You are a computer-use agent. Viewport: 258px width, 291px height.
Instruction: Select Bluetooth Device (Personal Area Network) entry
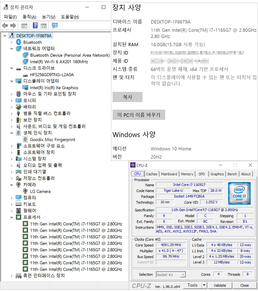coord(70,55)
